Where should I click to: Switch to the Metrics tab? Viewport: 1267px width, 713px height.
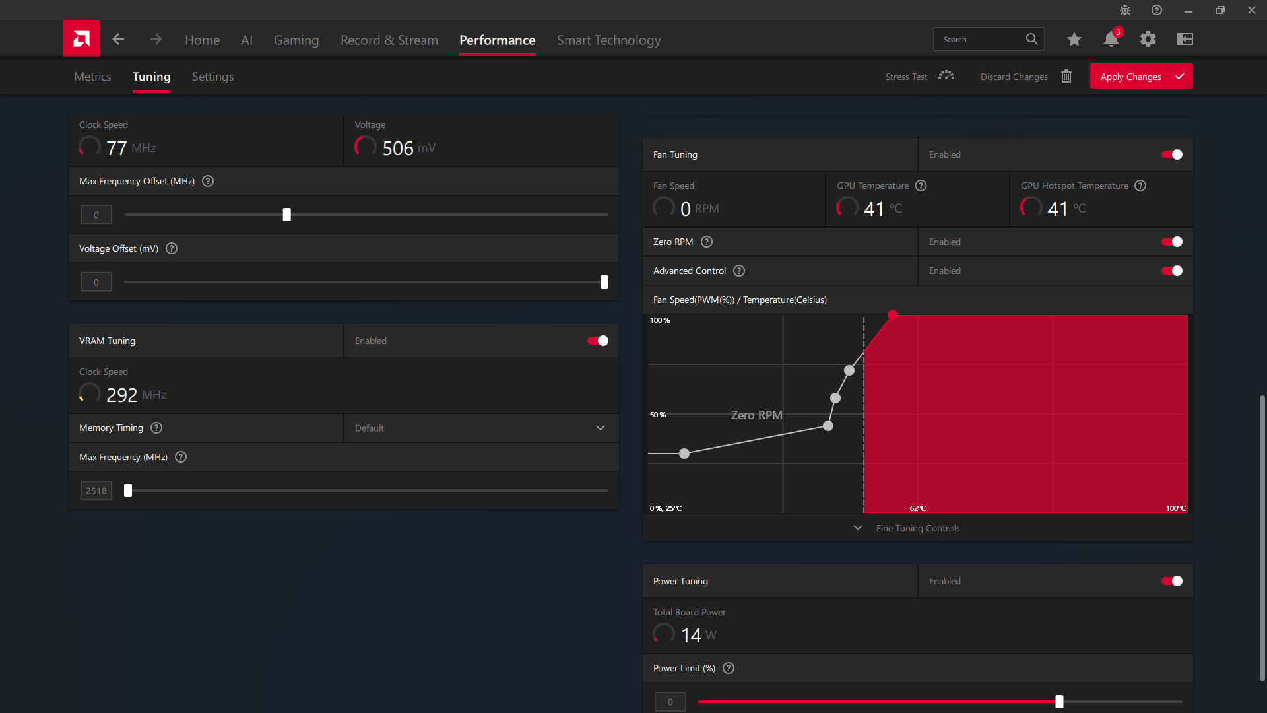coord(92,77)
